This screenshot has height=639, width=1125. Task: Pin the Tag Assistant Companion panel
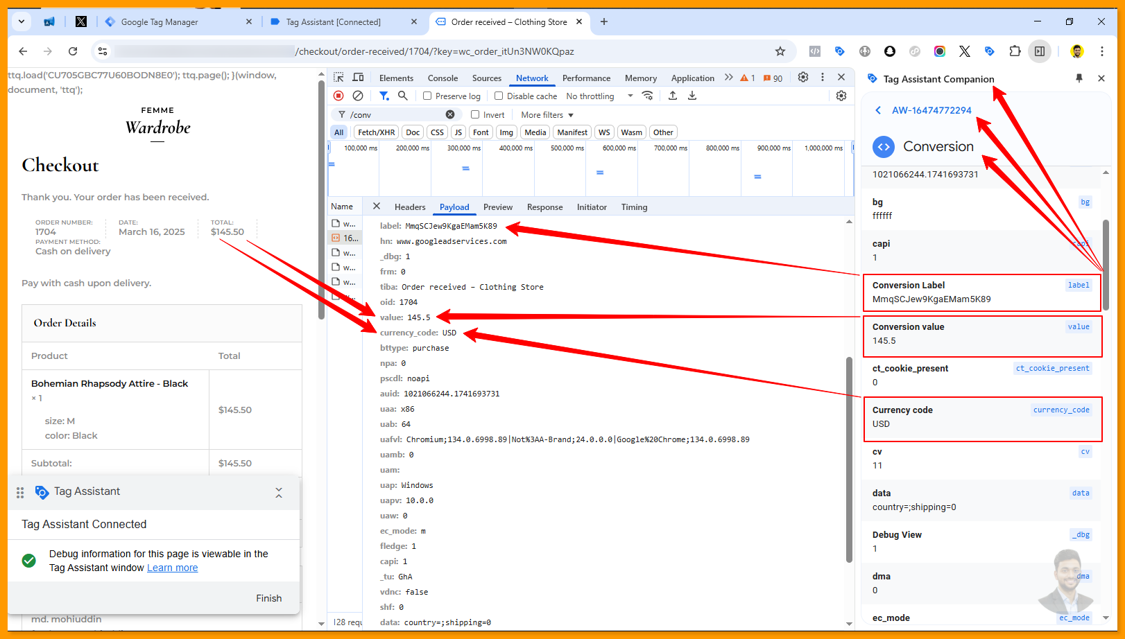click(x=1079, y=78)
